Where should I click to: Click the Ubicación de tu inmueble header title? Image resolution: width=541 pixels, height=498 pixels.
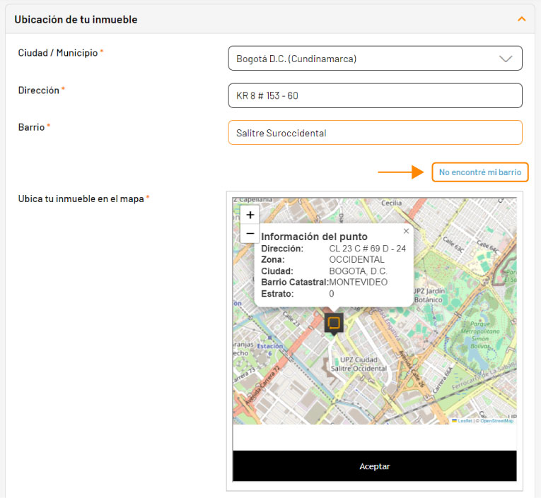click(76, 20)
